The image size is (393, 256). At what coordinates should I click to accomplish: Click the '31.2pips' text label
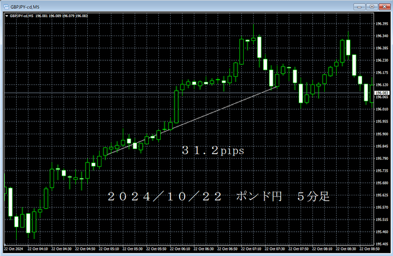click(x=213, y=150)
